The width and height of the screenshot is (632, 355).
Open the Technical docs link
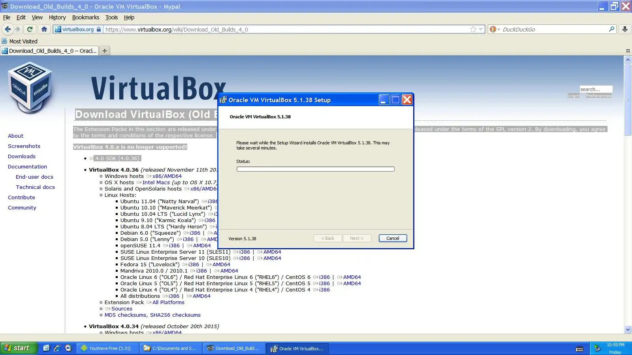(35, 187)
